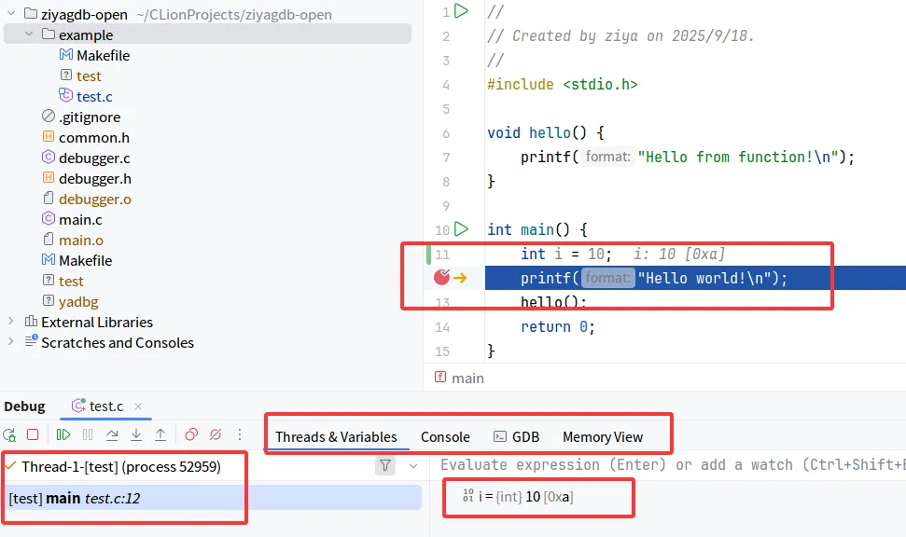Screen dimensions: 906x537
Task: Select variable i = {int} 10 row
Action: (x=518, y=497)
